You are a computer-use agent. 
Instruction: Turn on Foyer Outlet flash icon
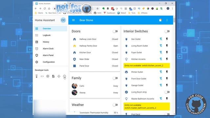(x=167, y=52)
